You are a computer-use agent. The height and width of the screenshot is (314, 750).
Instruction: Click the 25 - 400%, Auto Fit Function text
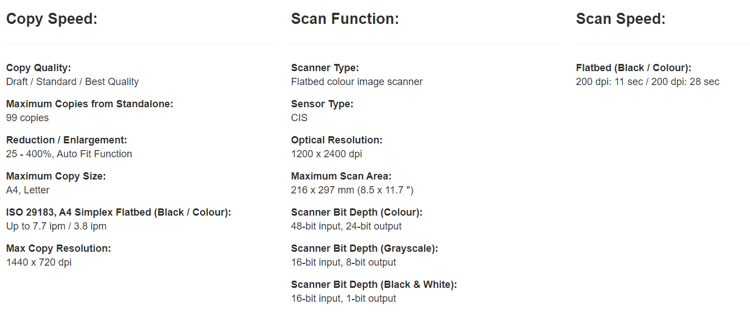click(69, 154)
